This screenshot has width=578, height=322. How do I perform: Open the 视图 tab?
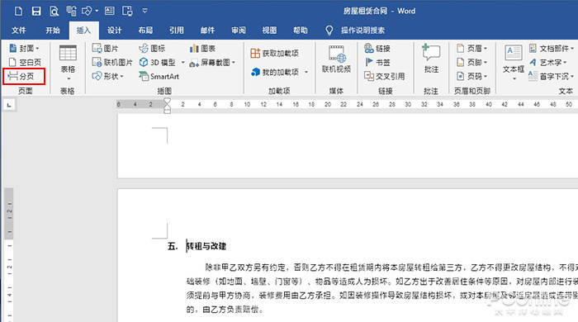(269, 31)
